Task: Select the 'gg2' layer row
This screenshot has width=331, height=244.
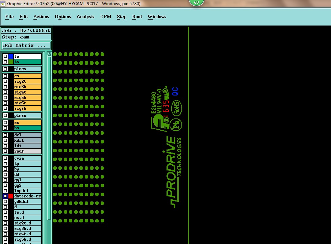Action: click(27, 185)
